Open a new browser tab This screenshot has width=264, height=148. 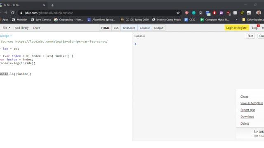click(x=52, y=5)
